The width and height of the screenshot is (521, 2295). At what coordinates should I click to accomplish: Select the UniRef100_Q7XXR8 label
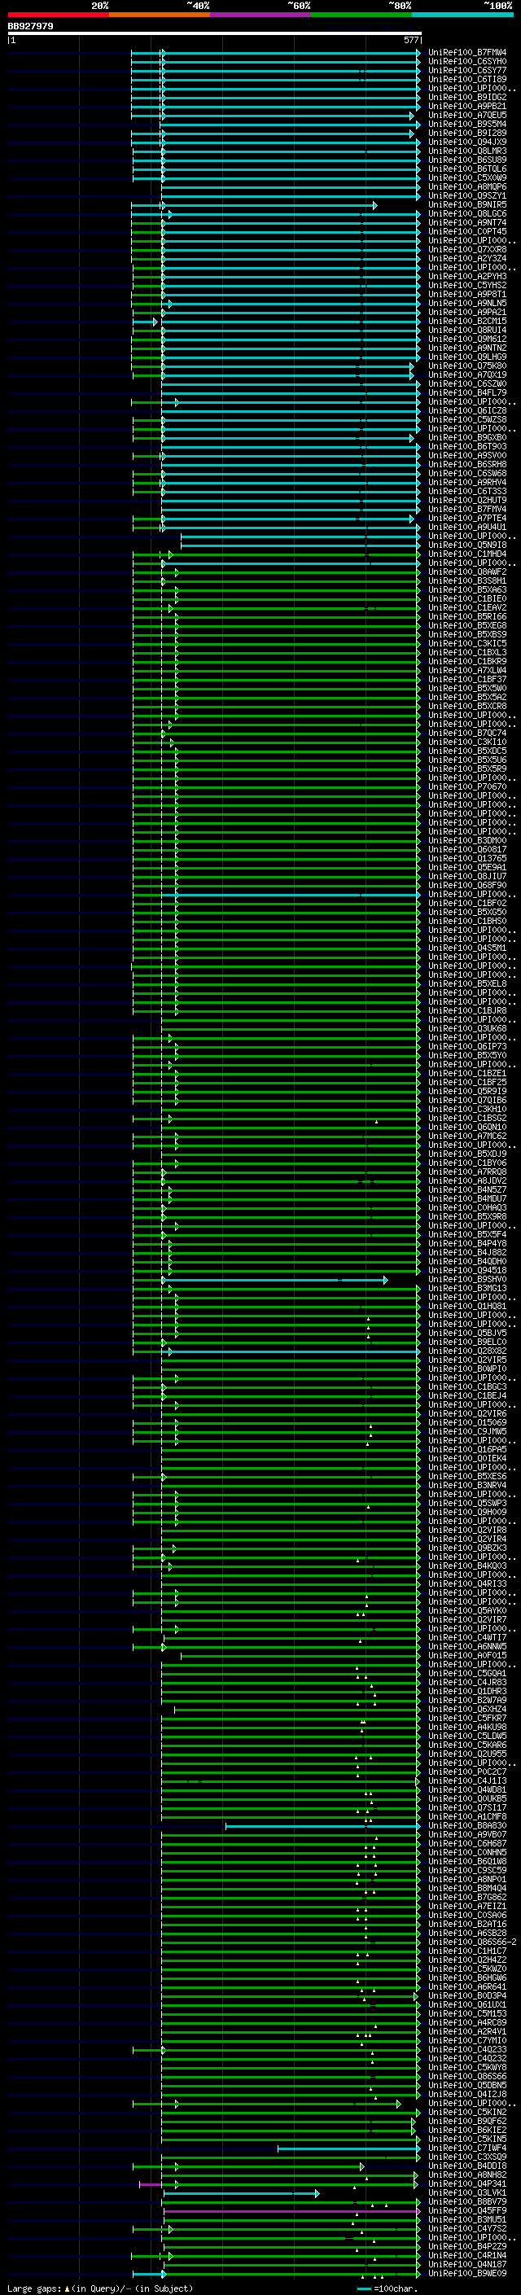click(467, 249)
